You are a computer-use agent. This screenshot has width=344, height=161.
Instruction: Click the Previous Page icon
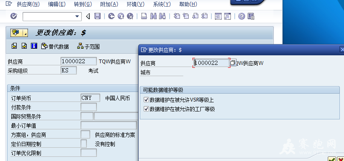click(186, 16)
